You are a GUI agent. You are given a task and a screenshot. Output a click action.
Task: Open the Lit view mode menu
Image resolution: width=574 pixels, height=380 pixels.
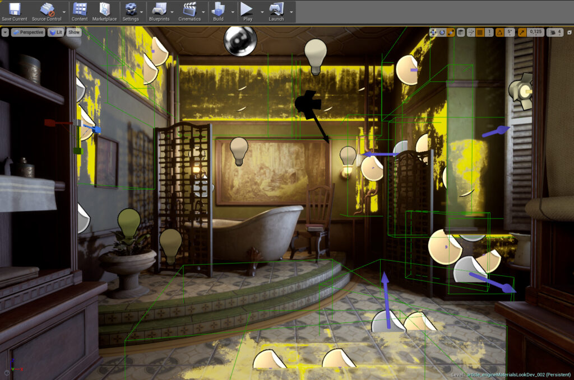coord(56,32)
